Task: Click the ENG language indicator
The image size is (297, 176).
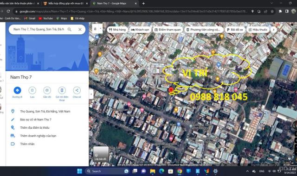Action: click(262, 171)
